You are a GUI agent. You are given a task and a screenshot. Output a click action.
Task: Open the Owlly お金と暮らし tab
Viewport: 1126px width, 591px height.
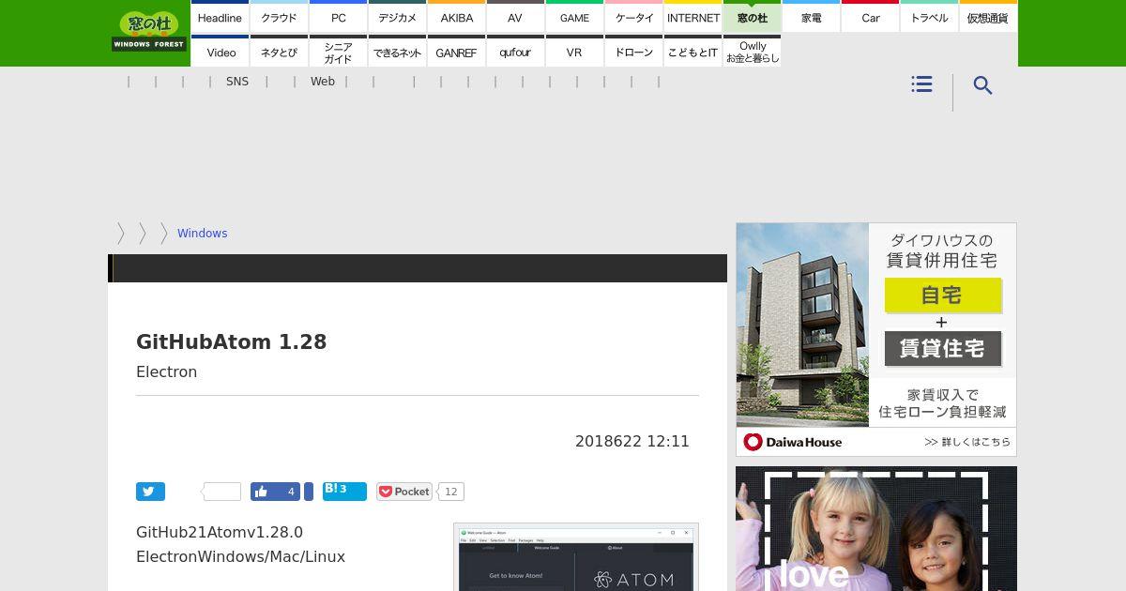(x=752, y=53)
